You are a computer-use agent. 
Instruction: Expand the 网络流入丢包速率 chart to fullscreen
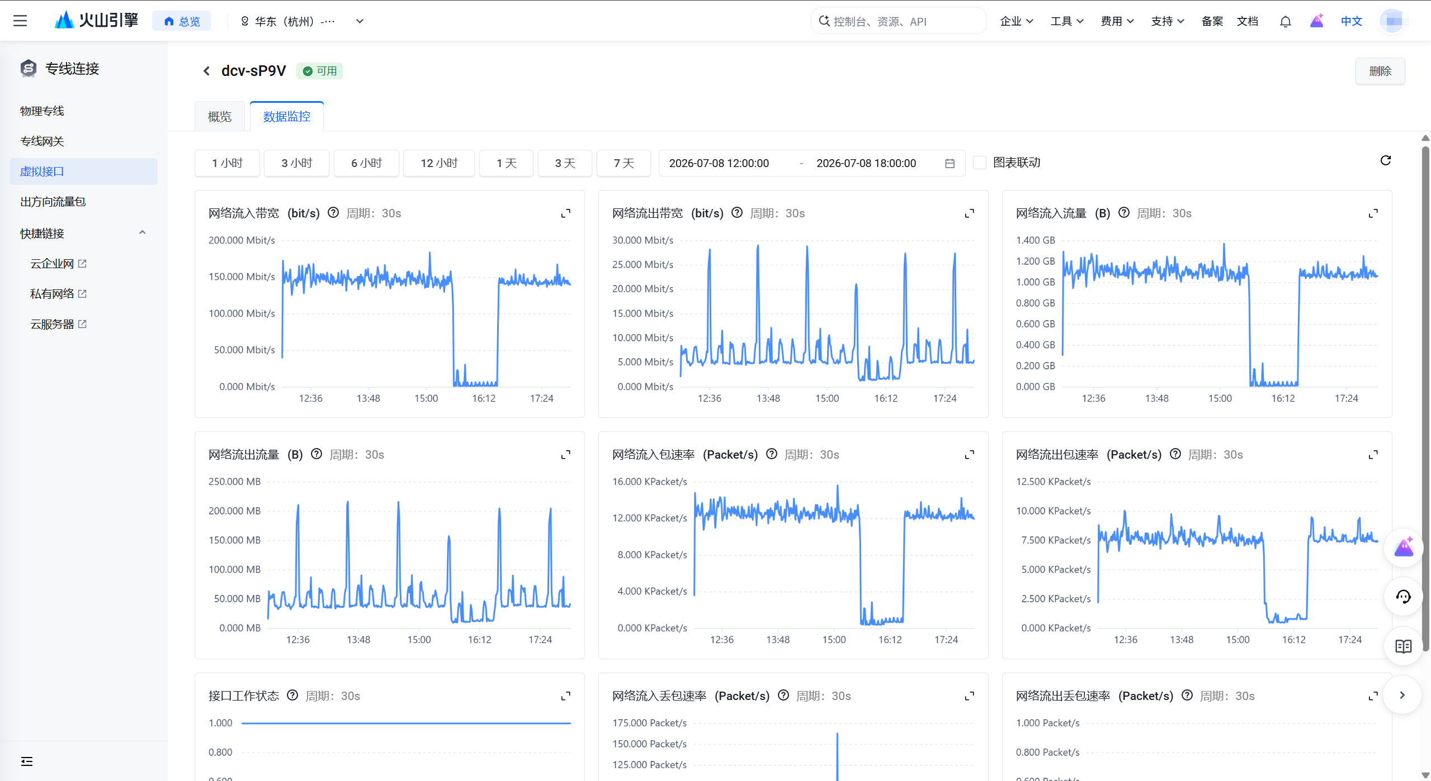(970, 696)
